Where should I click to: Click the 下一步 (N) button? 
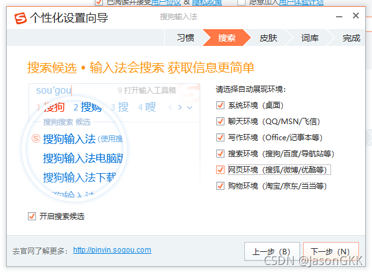coord(331,251)
